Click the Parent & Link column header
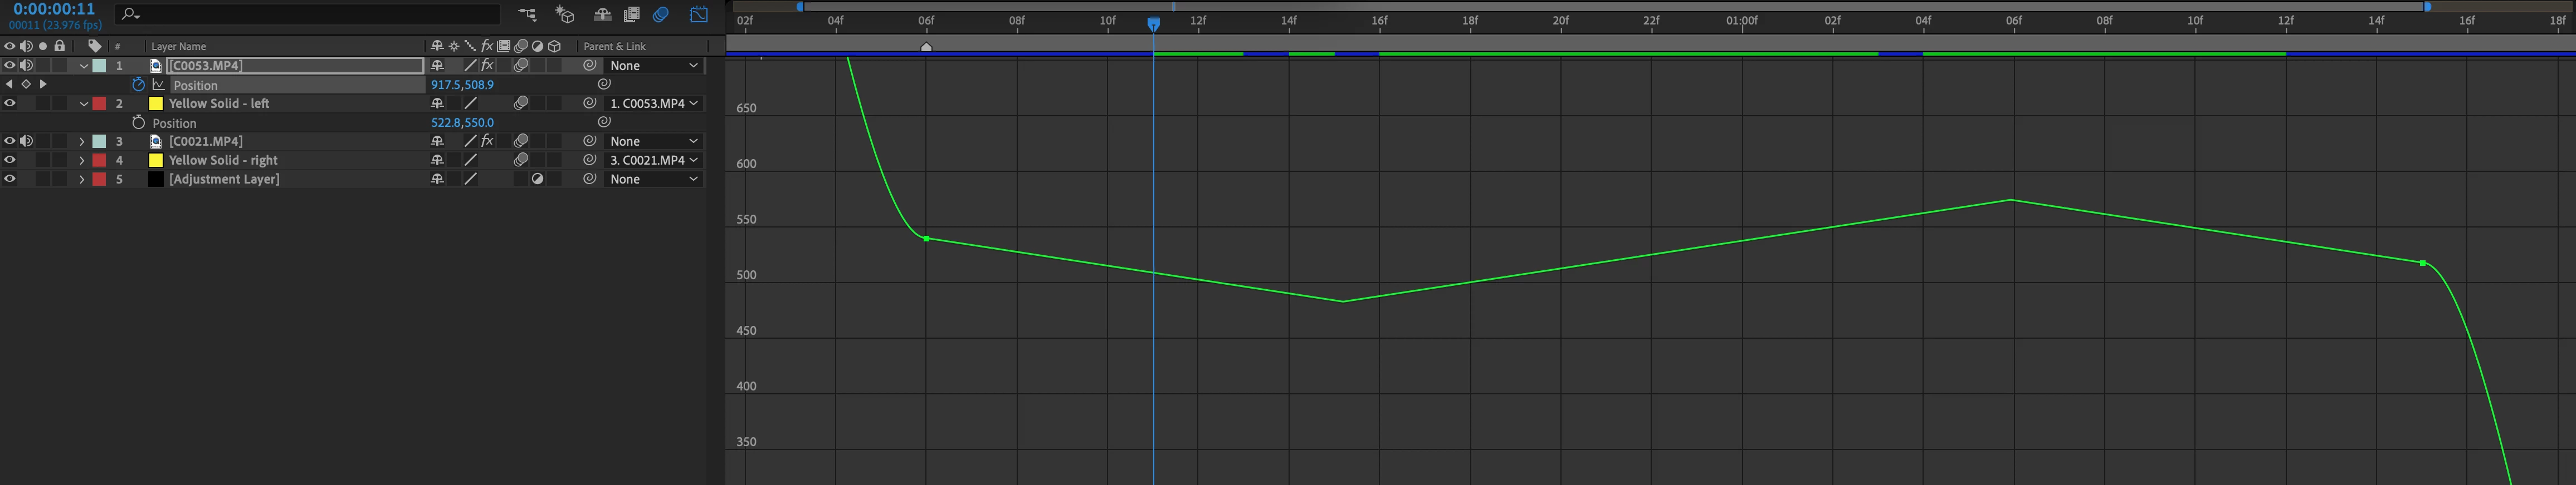The image size is (2576, 485). click(615, 46)
